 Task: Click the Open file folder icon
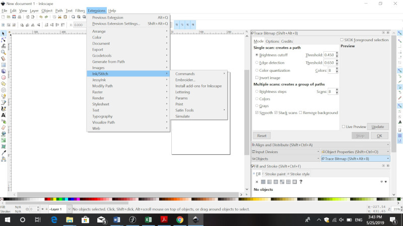click(x=9, y=17)
